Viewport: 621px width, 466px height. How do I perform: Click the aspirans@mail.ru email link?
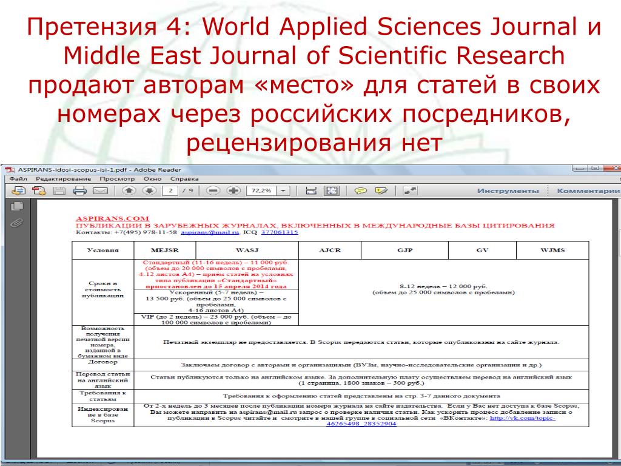[x=210, y=232]
